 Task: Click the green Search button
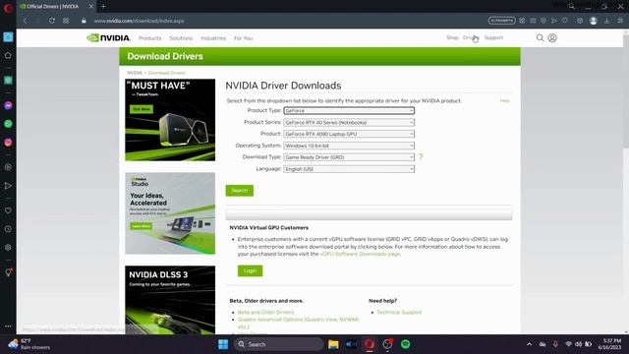pos(240,190)
